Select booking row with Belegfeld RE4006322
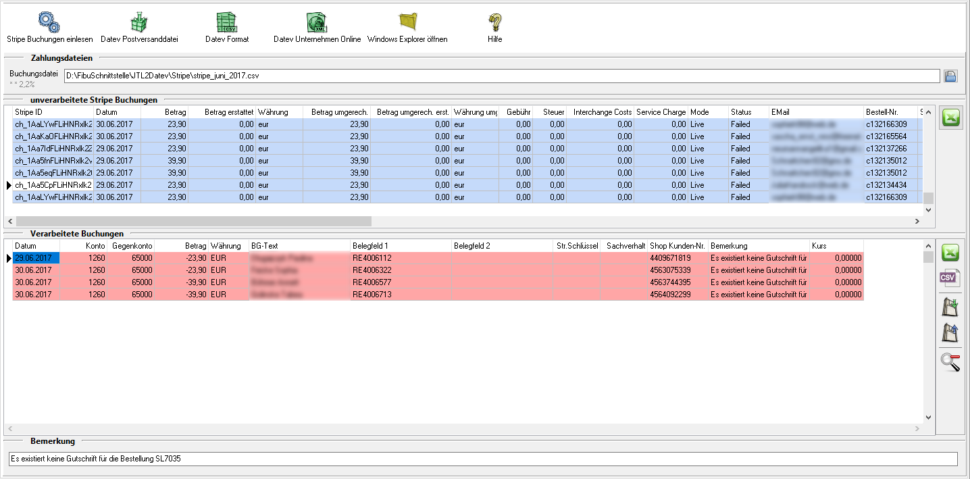 [401, 270]
